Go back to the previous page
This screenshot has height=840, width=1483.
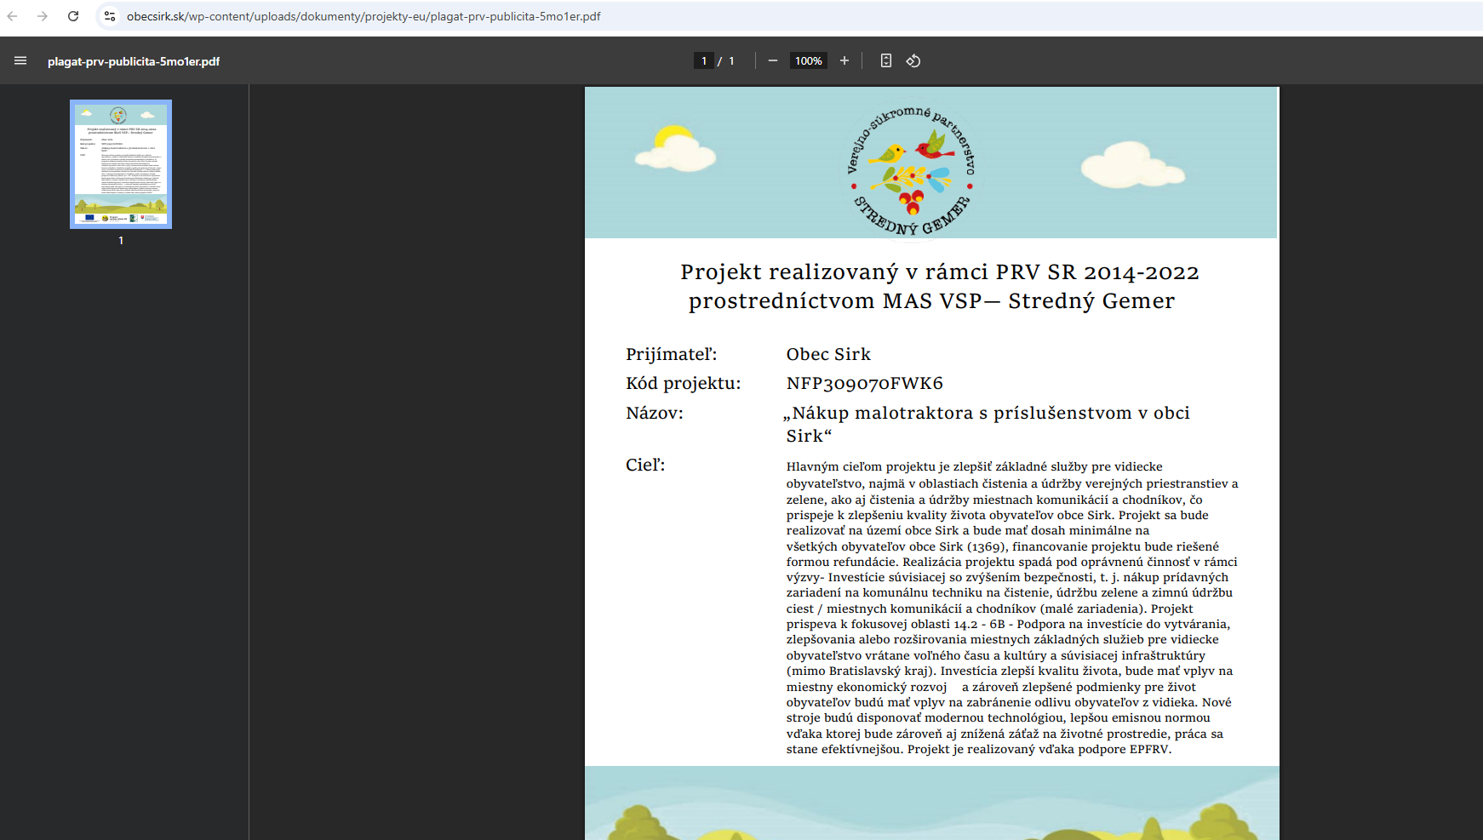[x=13, y=16]
